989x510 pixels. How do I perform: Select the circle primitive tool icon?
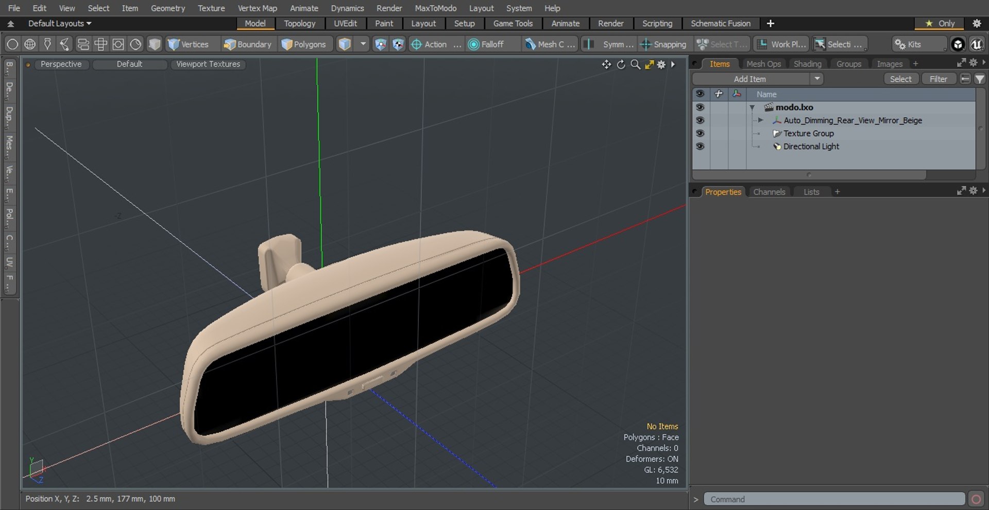click(x=12, y=44)
